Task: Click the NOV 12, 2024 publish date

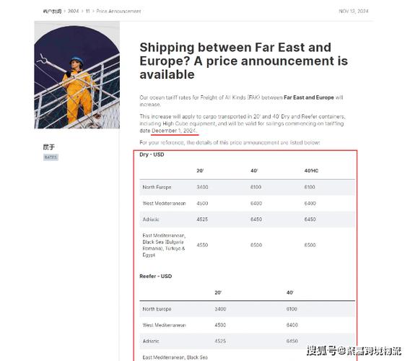Action: pos(354,12)
